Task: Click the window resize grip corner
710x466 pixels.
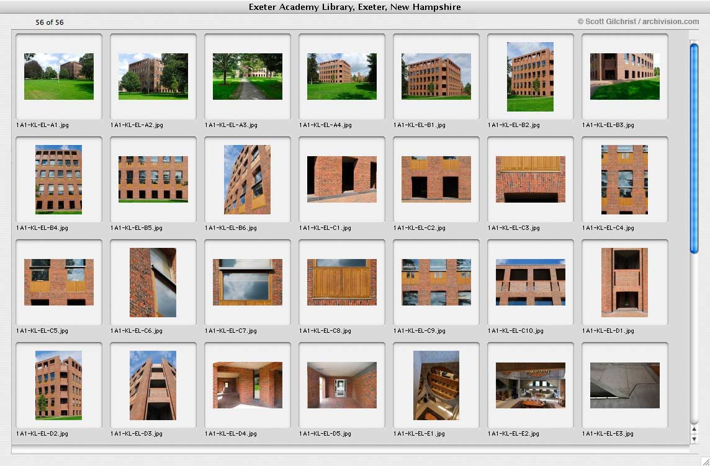Action: click(x=704, y=460)
